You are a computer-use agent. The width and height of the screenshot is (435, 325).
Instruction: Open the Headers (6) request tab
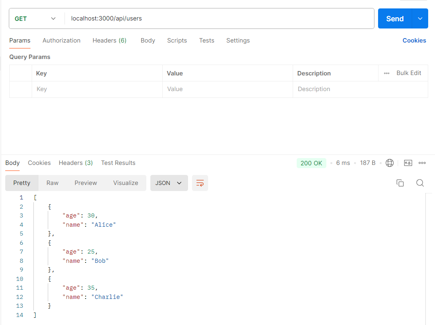click(109, 40)
